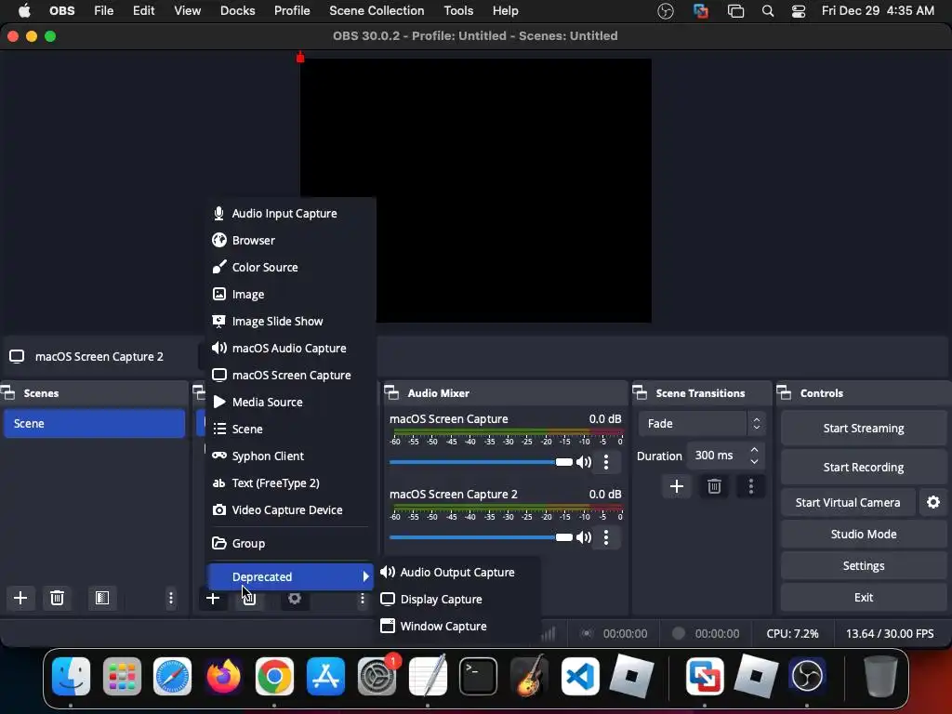Open Settings from Controls dock
The height and width of the screenshot is (714, 952).
(x=864, y=566)
